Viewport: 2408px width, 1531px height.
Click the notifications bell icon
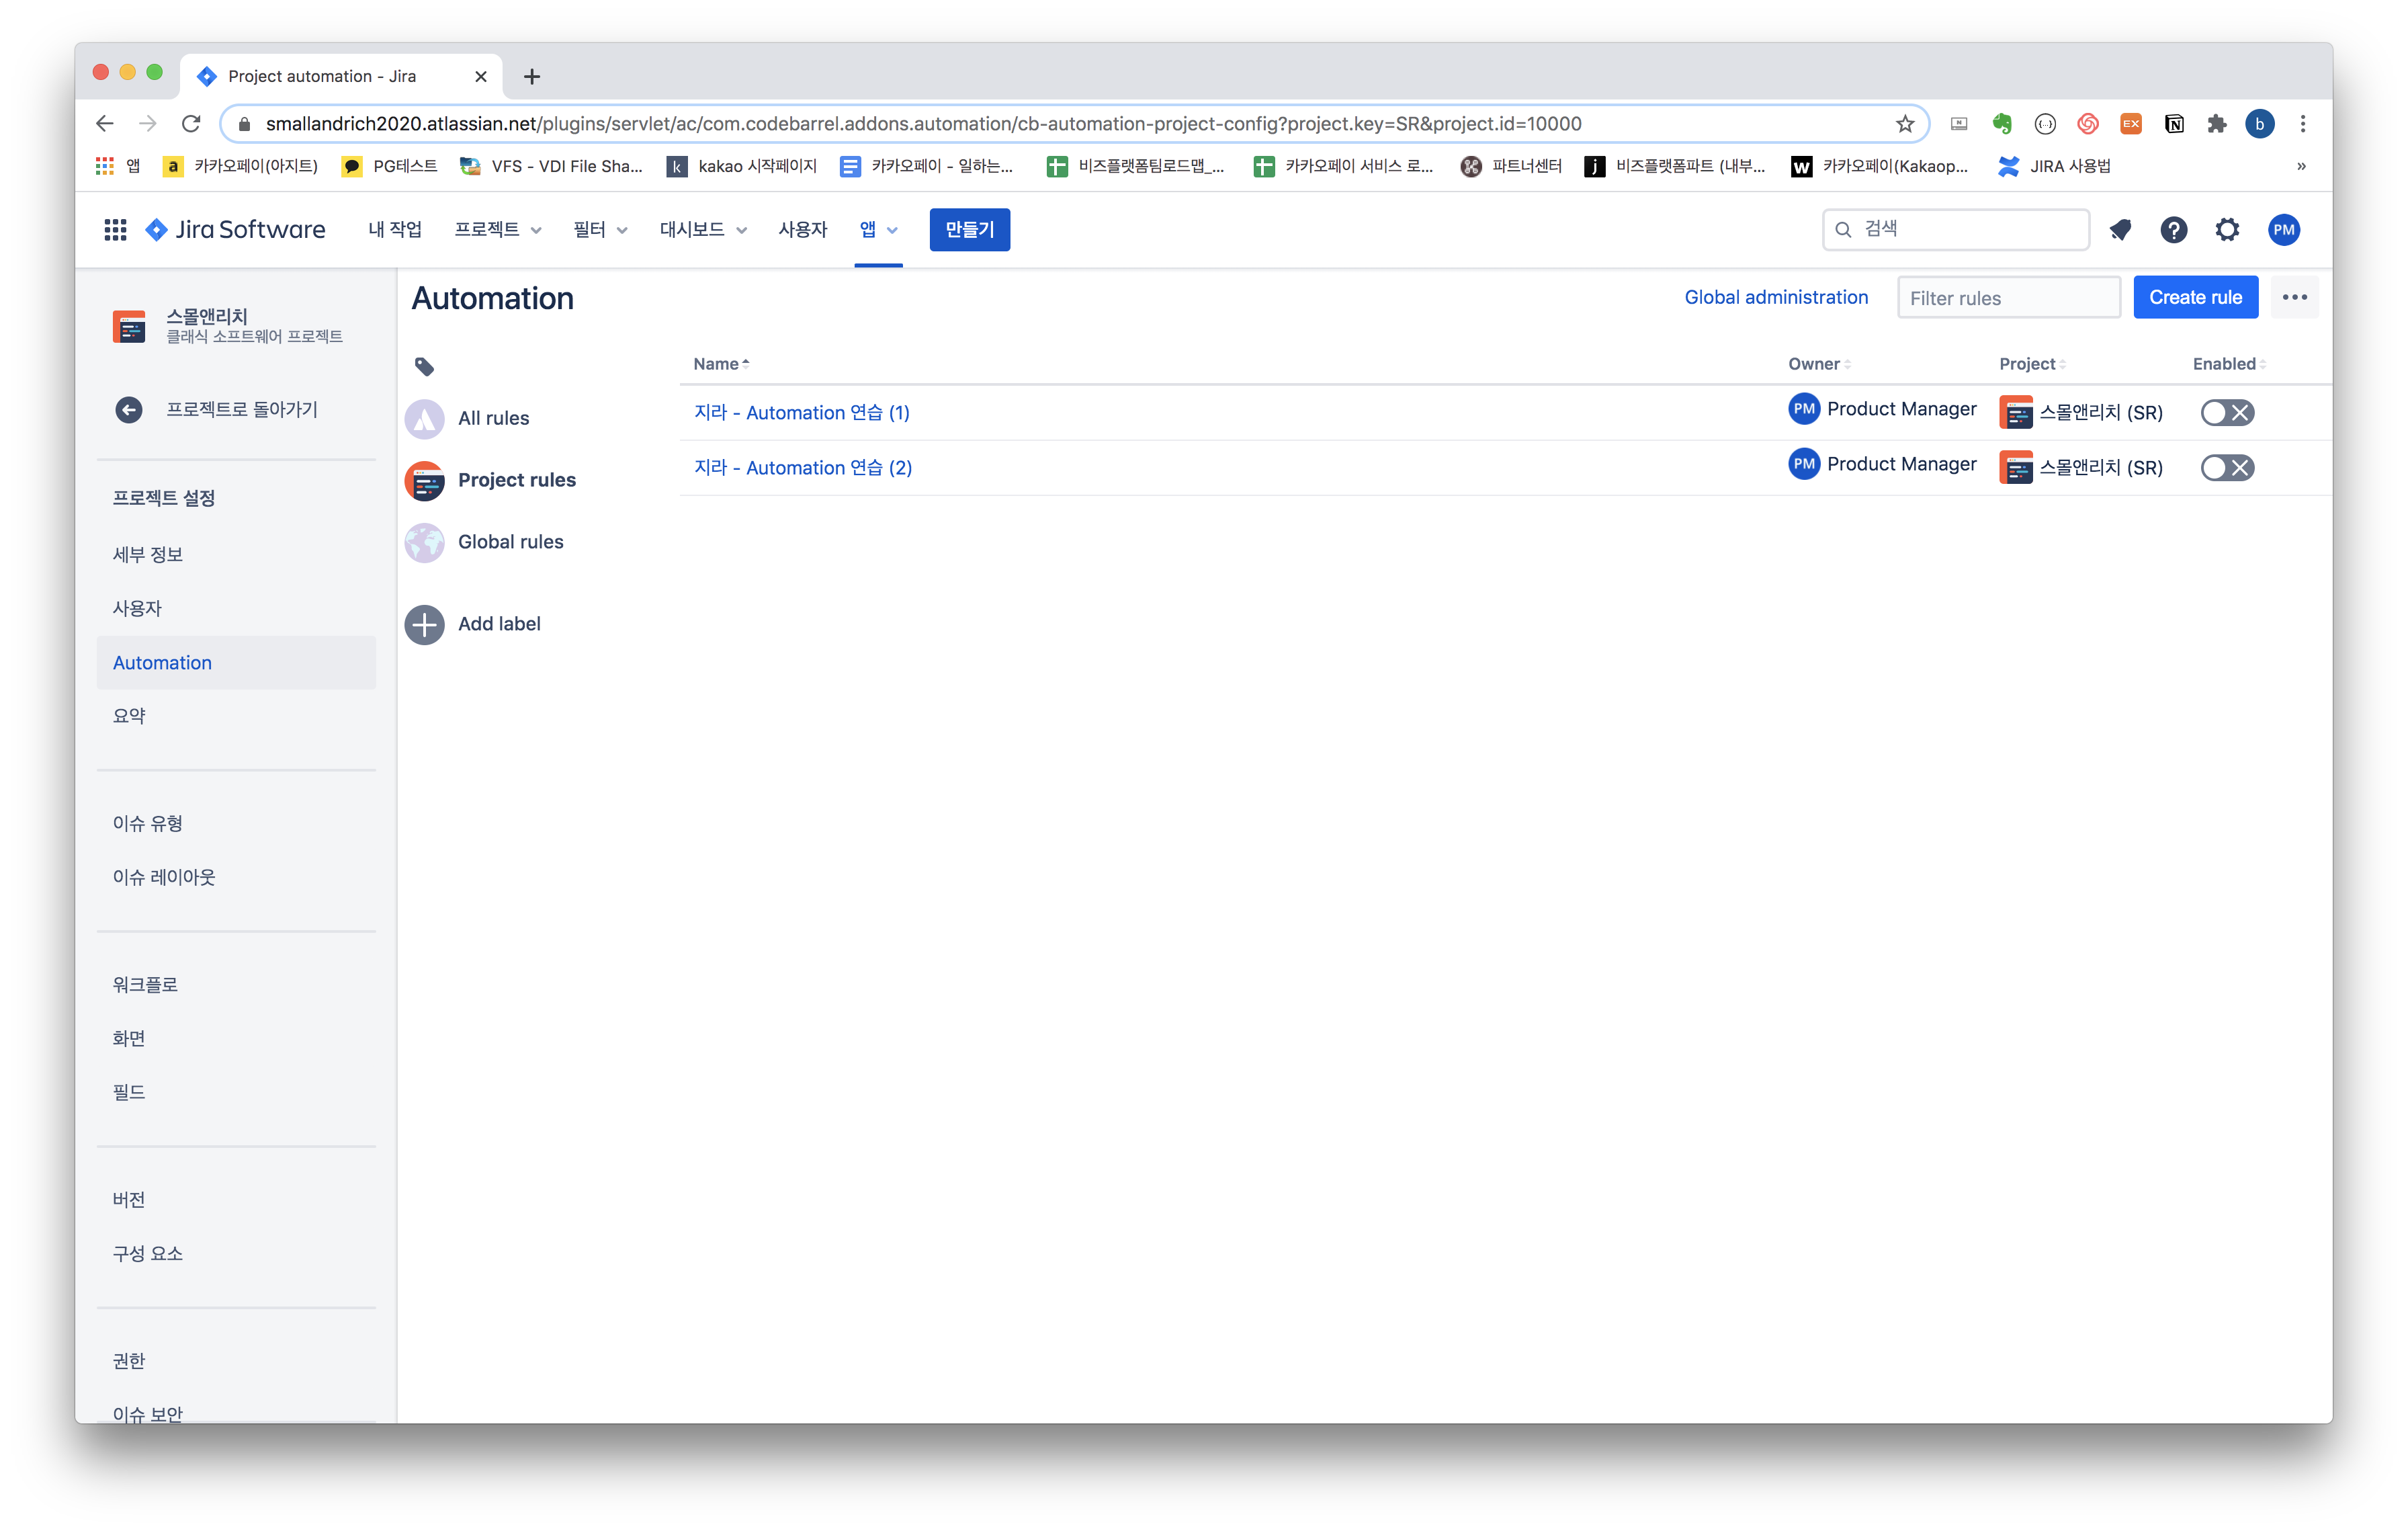2120,230
